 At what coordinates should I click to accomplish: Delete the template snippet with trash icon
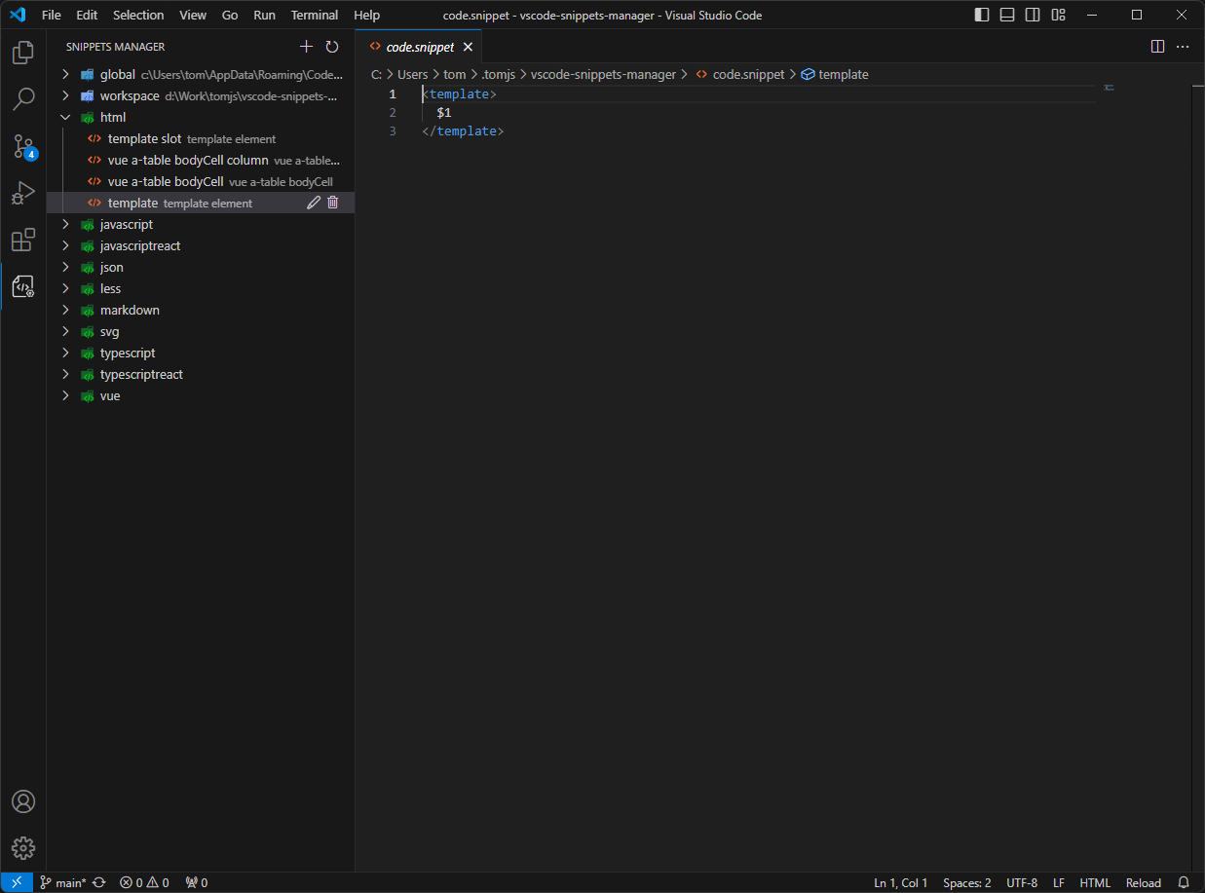pyautogui.click(x=333, y=203)
